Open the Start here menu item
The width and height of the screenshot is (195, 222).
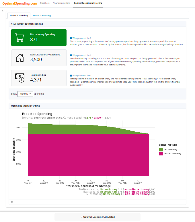45,3
